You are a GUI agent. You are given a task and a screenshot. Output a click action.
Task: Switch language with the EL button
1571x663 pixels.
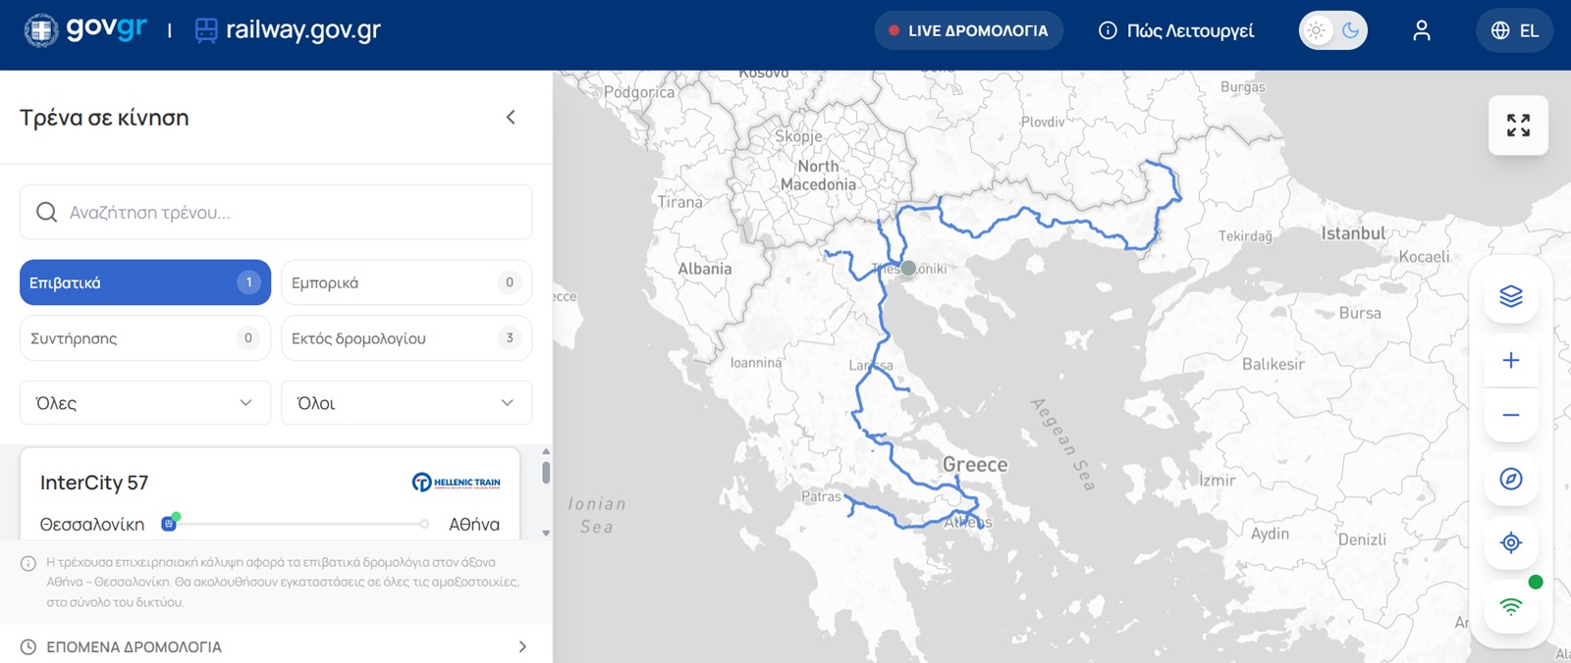point(1514,31)
